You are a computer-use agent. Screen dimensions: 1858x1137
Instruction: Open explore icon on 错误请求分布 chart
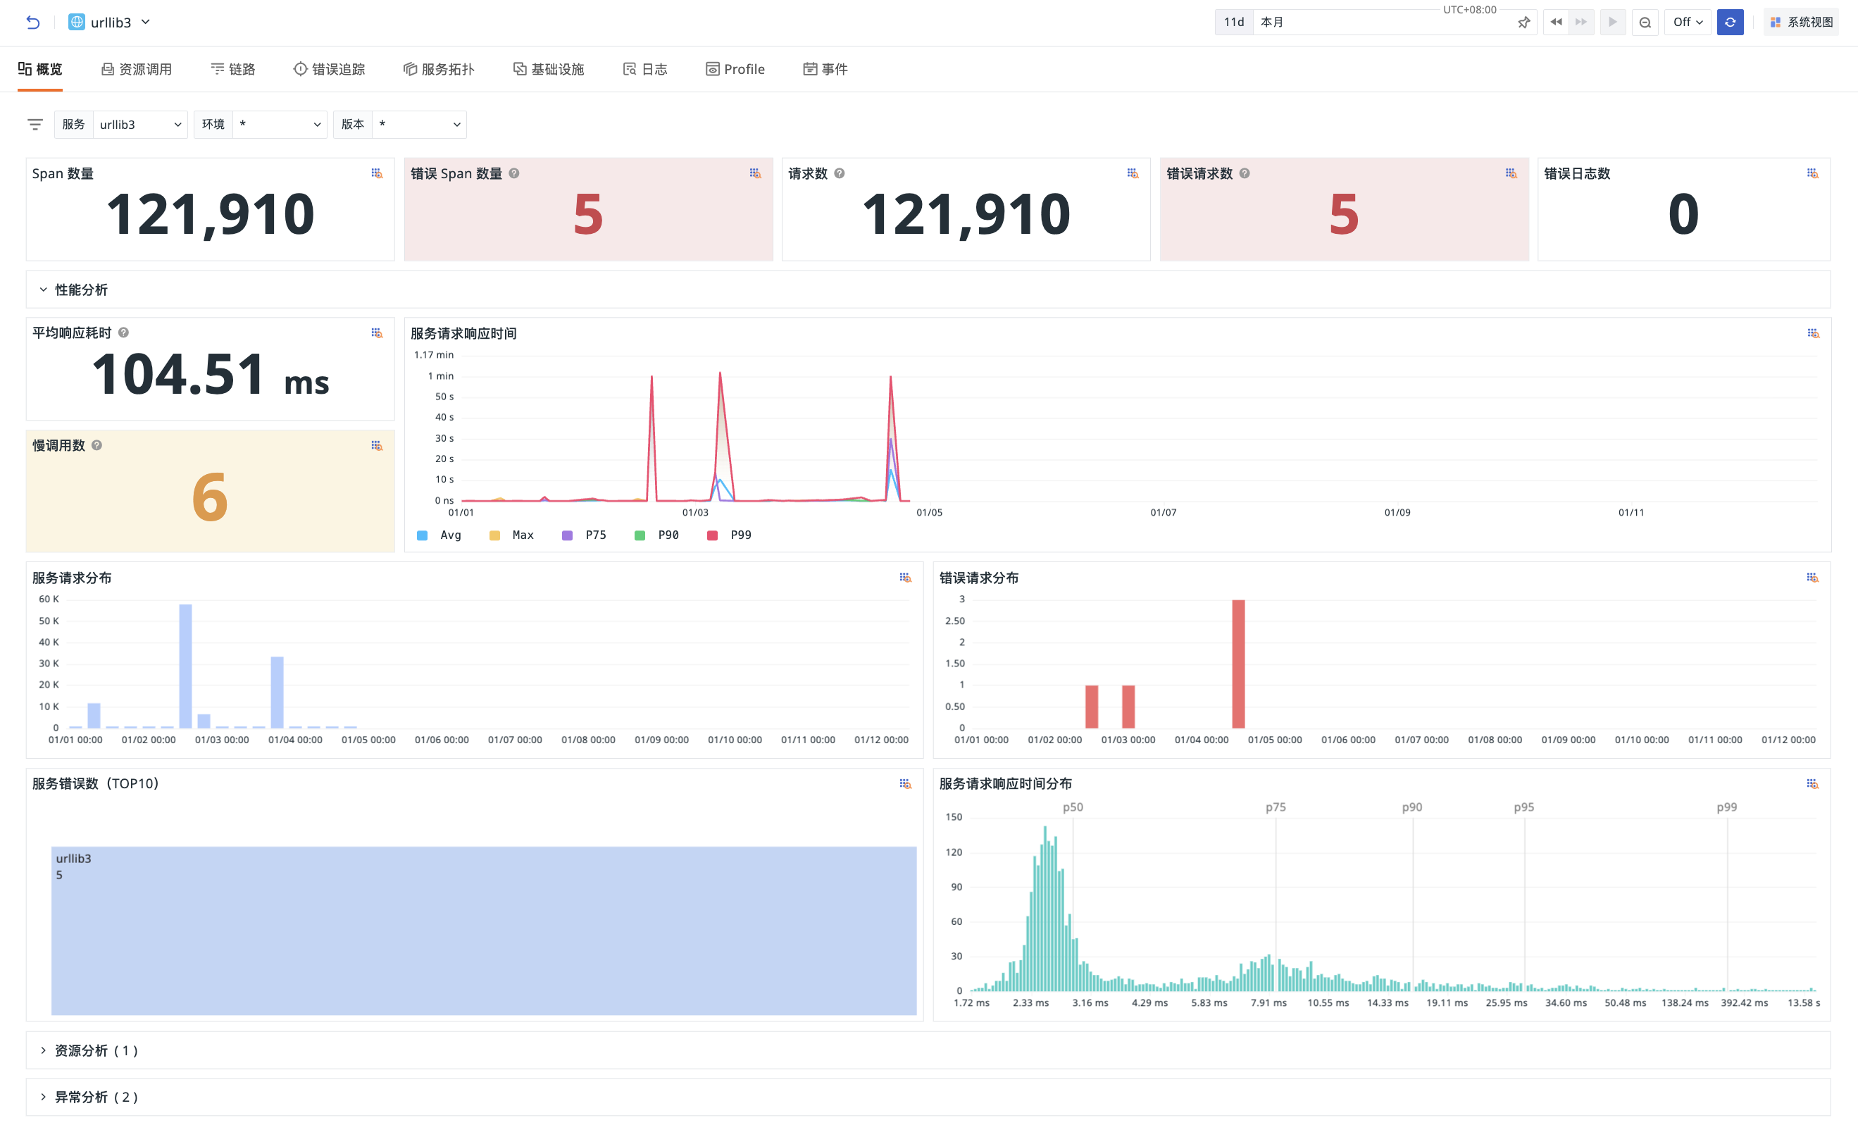click(1813, 578)
